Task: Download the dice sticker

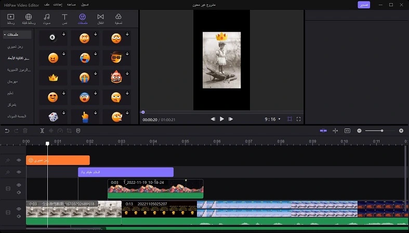Action: (x=63, y=113)
